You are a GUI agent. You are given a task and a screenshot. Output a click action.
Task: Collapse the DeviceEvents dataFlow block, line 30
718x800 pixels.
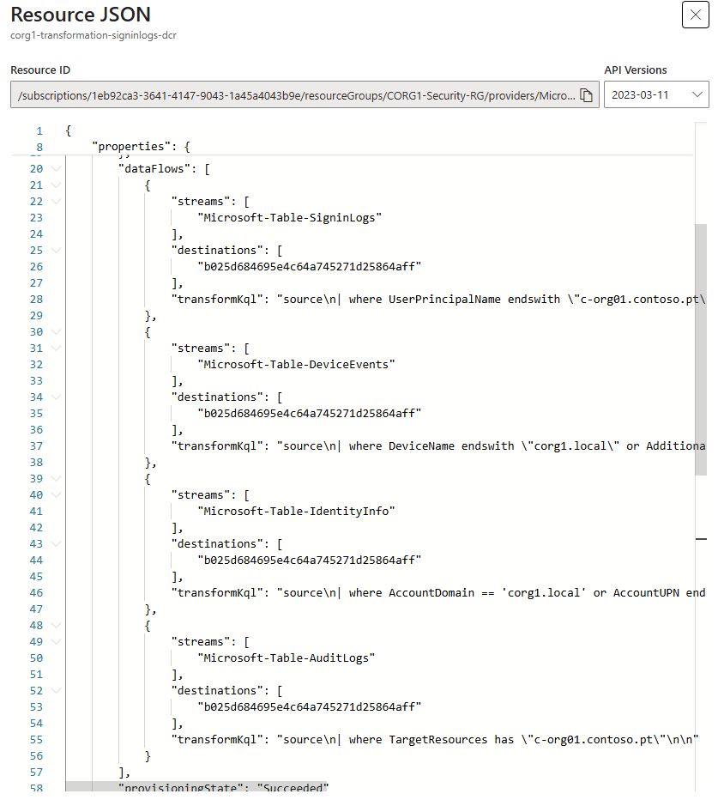tap(56, 332)
